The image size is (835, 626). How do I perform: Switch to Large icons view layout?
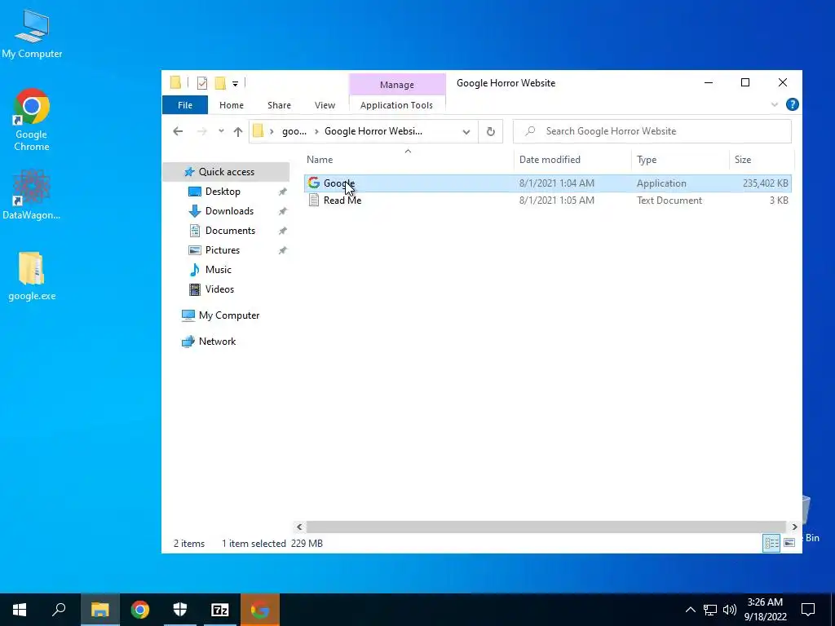(x=789, y=543)
